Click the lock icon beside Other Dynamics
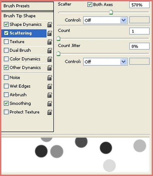 pos(49,68)
